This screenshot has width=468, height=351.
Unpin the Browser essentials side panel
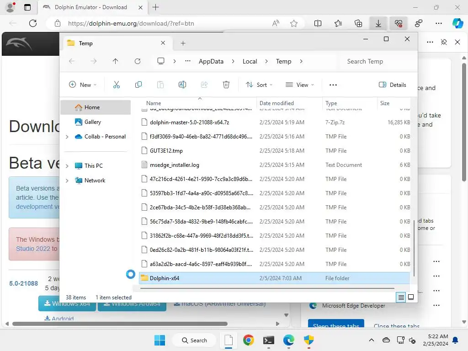point(444,42)
